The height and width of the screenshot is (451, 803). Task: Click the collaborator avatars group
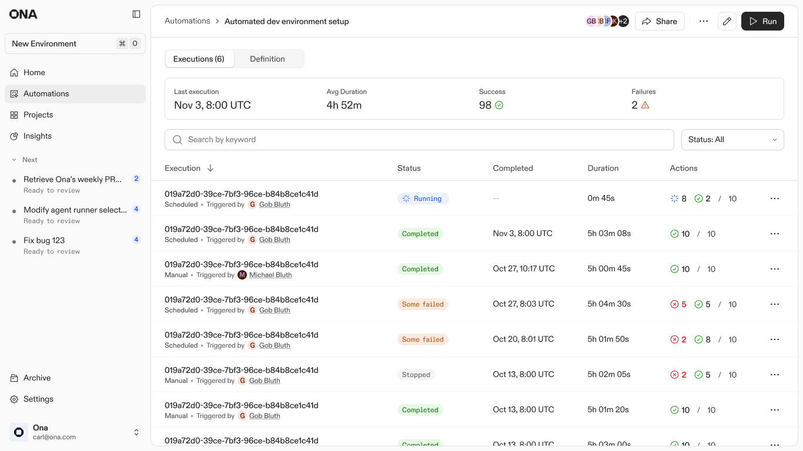tap(607, 21)
